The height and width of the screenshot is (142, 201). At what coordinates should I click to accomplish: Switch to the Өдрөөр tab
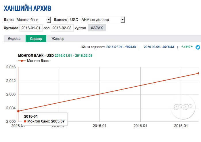[14, 39]
